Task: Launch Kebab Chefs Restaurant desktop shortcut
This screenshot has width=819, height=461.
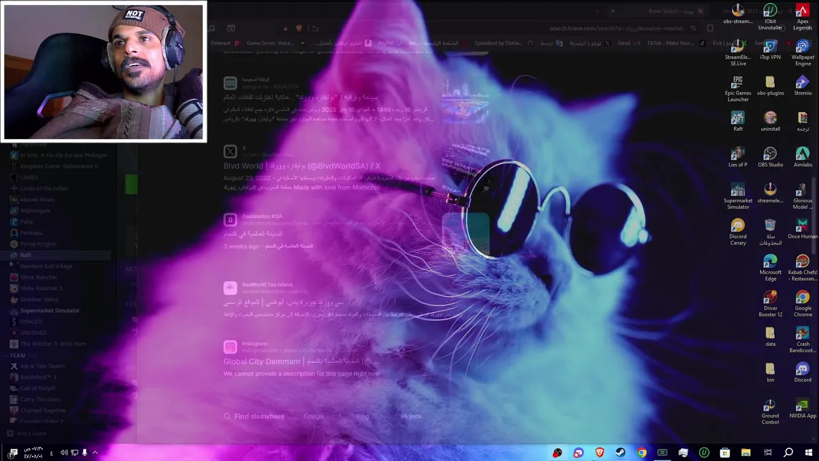Action: coord(802,268)
